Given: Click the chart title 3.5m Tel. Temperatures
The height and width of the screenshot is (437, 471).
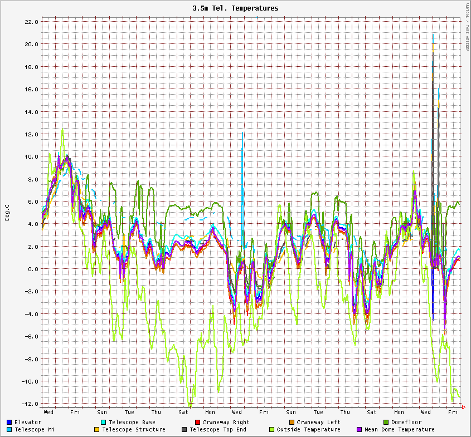Looking at the screenshot, I should (x=235, y=8).
